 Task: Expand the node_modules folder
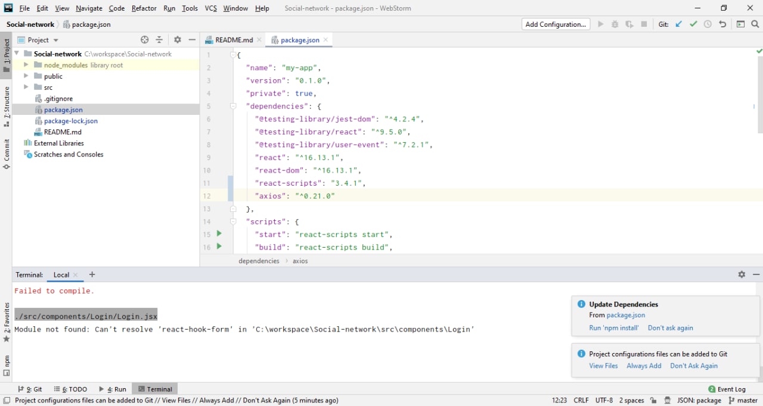click(26, 65)
